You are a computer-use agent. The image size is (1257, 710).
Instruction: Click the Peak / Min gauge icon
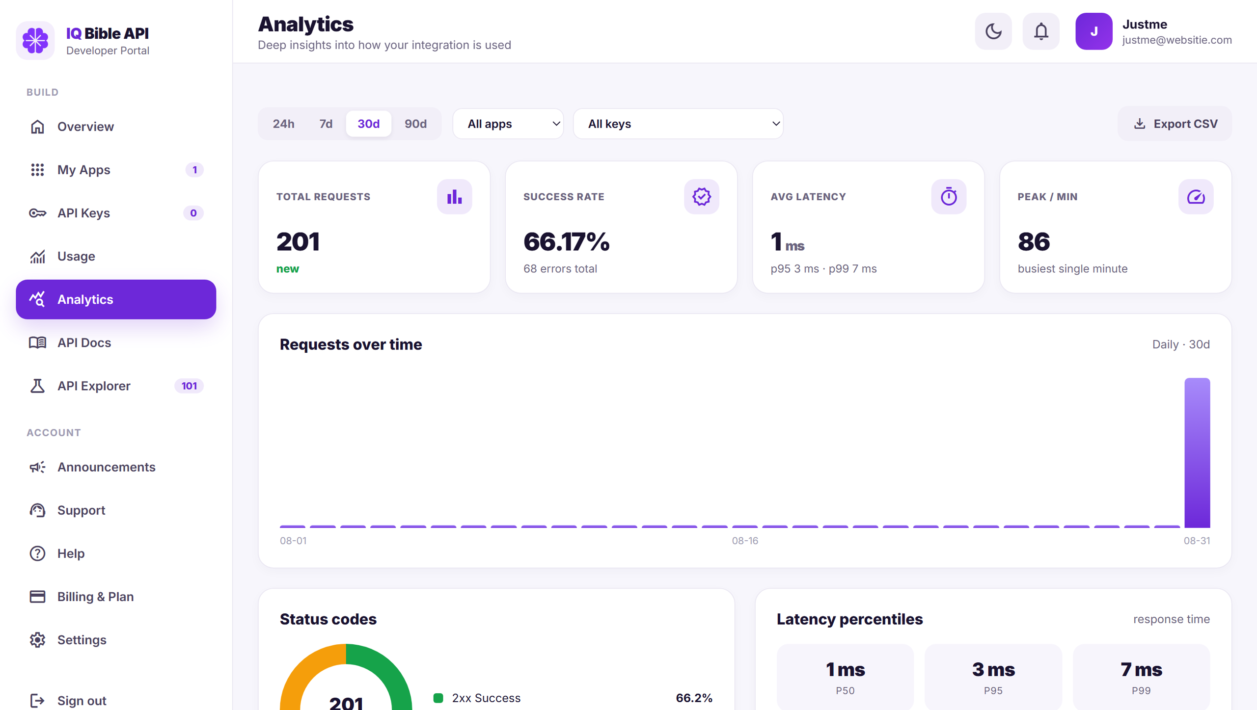click(1196, 197)
